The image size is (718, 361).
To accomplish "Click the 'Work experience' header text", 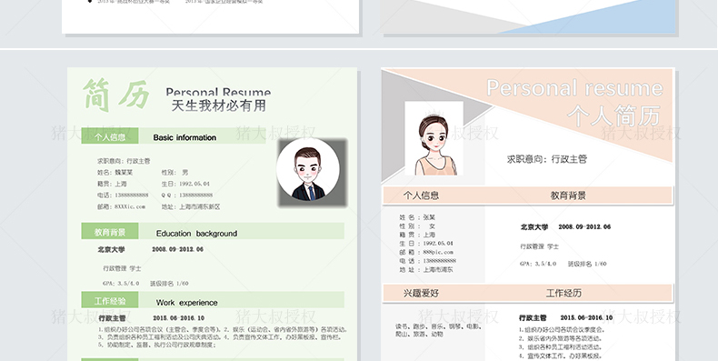I will click(187, 303).
